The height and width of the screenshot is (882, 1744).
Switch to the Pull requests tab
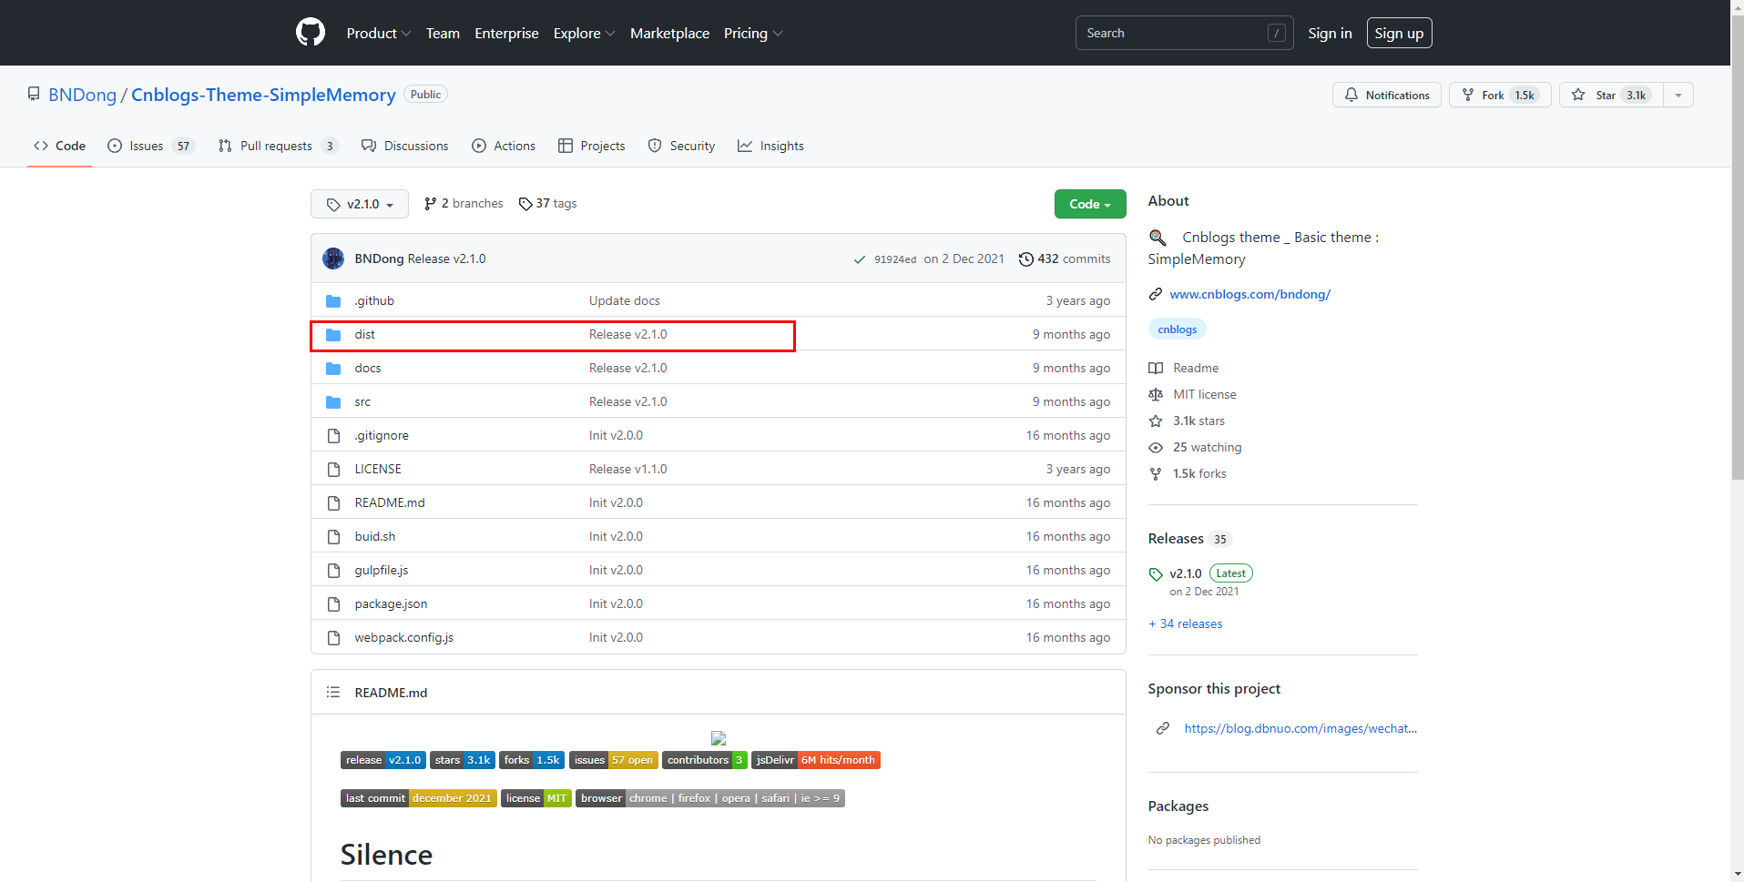point(278,146)
